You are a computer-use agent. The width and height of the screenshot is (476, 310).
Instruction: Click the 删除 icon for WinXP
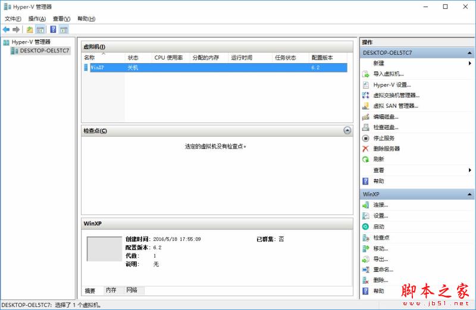365,280
